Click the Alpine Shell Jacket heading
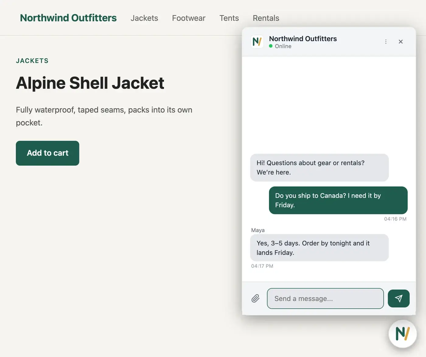 [90, 83]
